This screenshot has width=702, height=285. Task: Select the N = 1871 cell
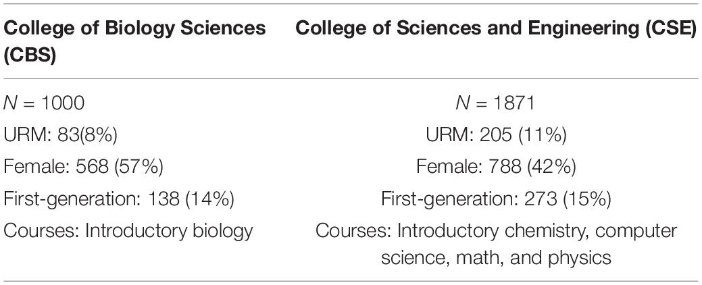[x=496, y=103]
